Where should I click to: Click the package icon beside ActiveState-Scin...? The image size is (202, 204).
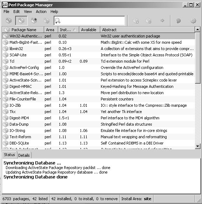pyautogui.click(x=6, y=80)
